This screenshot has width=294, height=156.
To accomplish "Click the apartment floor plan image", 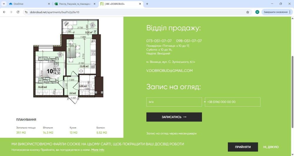I will pos(68,61).
